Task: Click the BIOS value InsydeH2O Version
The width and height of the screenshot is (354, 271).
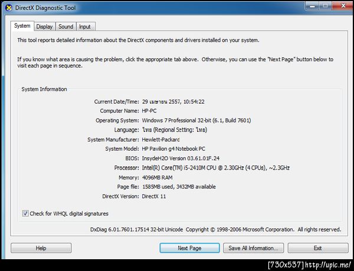Action: pyautogui.click(x=181, y=158)
